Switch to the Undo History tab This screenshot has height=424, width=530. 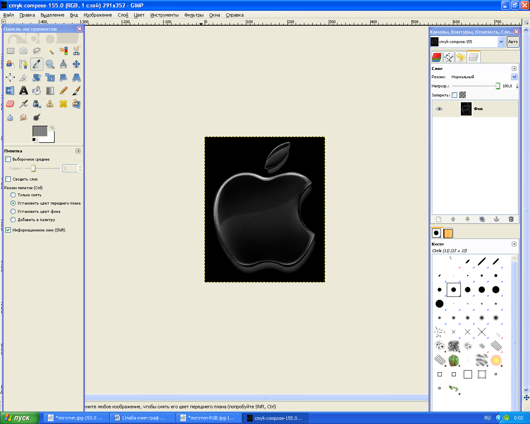461,57
